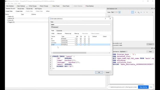Open the SQL log source Application dropdown

click(123, 52)
